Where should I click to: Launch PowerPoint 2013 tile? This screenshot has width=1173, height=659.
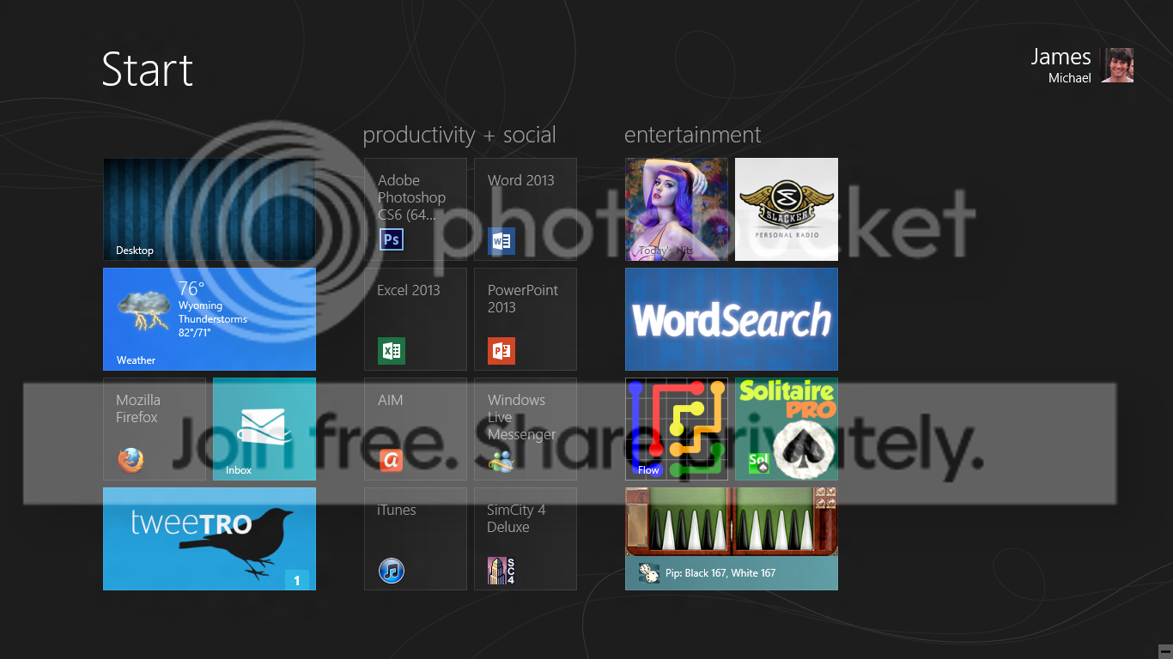[x=526, y=319]
